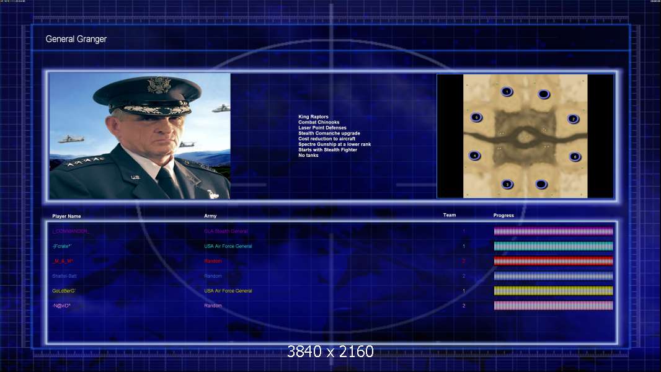Click the team number in -N@viD*'s row
The image size is (661, 372).
tap(464, 306)
